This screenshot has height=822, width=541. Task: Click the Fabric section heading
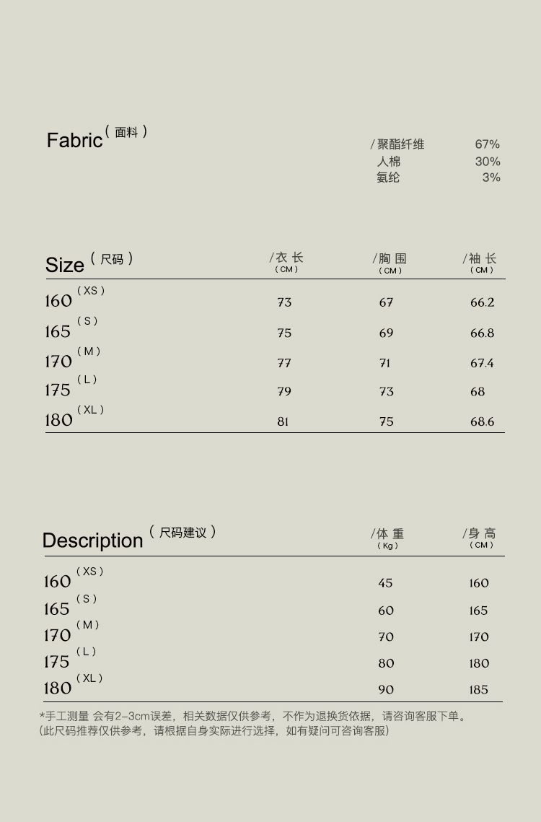pos(75,140)
